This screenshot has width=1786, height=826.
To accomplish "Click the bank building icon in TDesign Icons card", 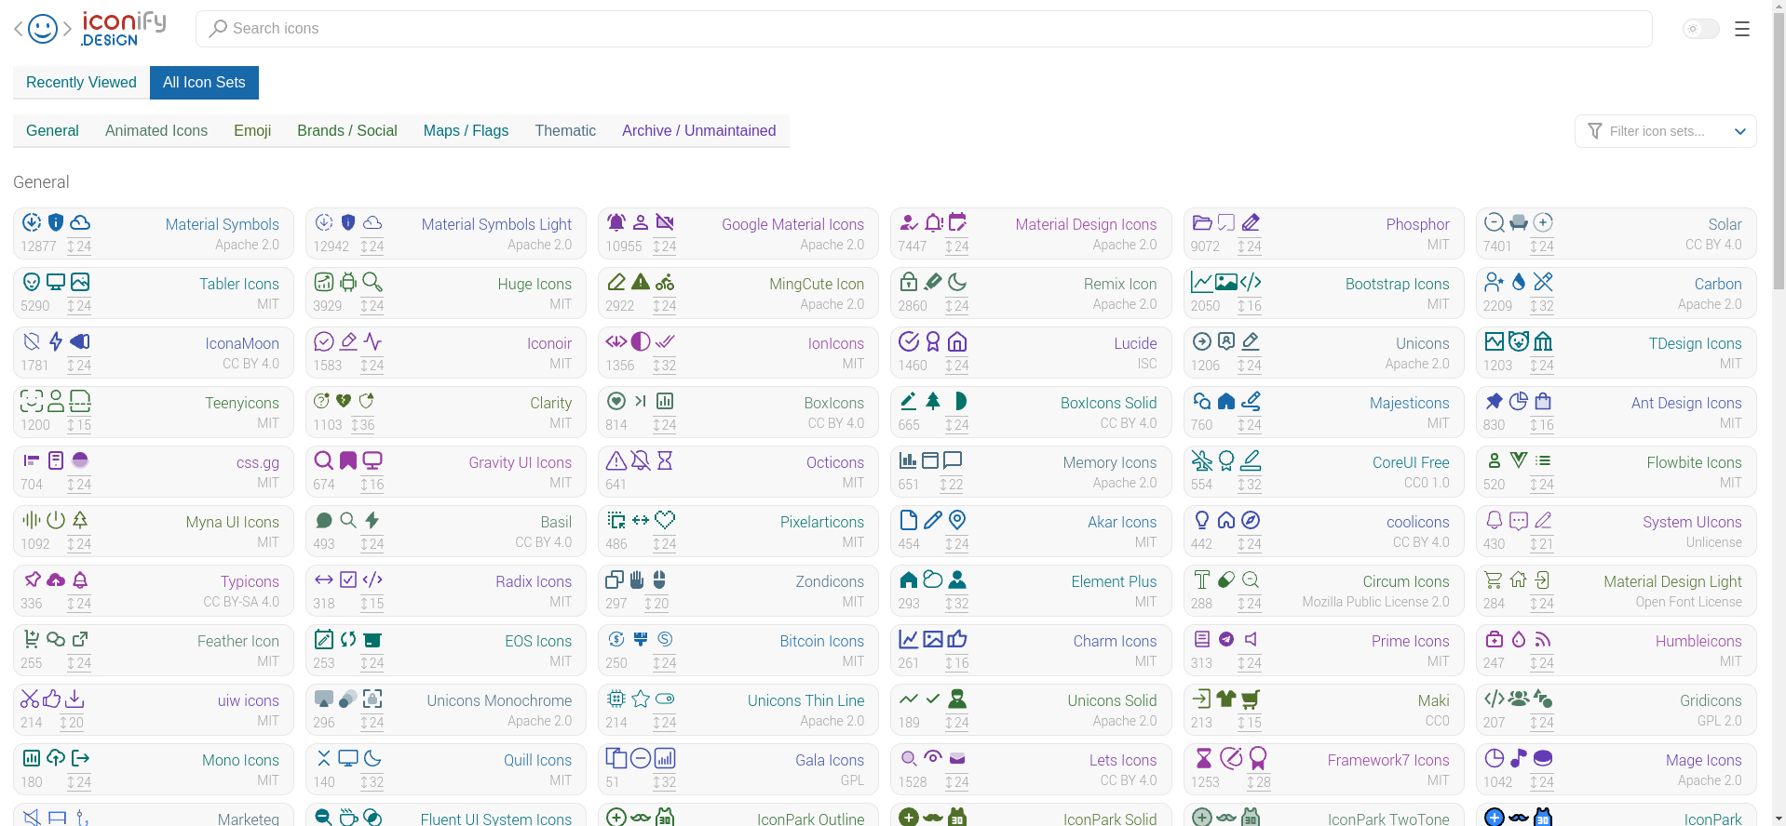I will click(1543, 341).
